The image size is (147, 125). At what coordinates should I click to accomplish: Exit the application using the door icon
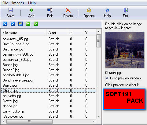point(126,10)
